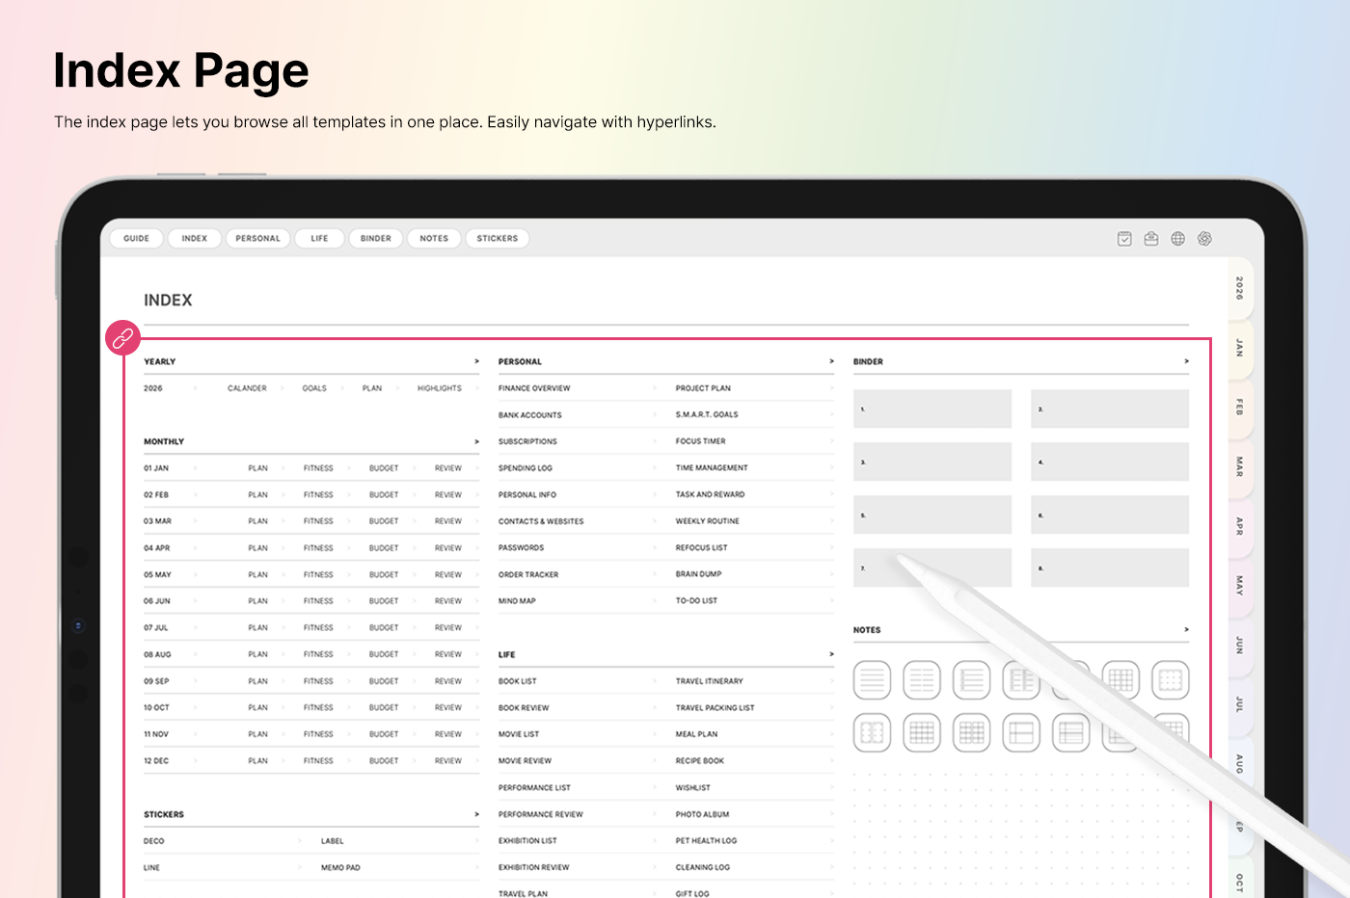Open Binder slot number 1
Image resolution: width=1350 pixels, height=898 pixels.
(931, 409)
